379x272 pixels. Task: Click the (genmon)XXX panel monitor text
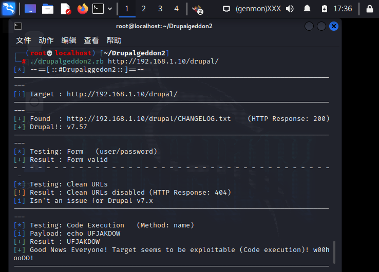point(258,9)
